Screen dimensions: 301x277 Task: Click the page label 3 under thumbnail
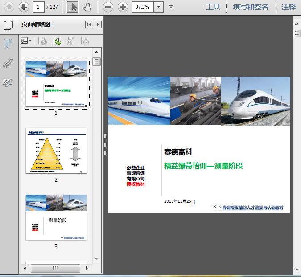56,247
